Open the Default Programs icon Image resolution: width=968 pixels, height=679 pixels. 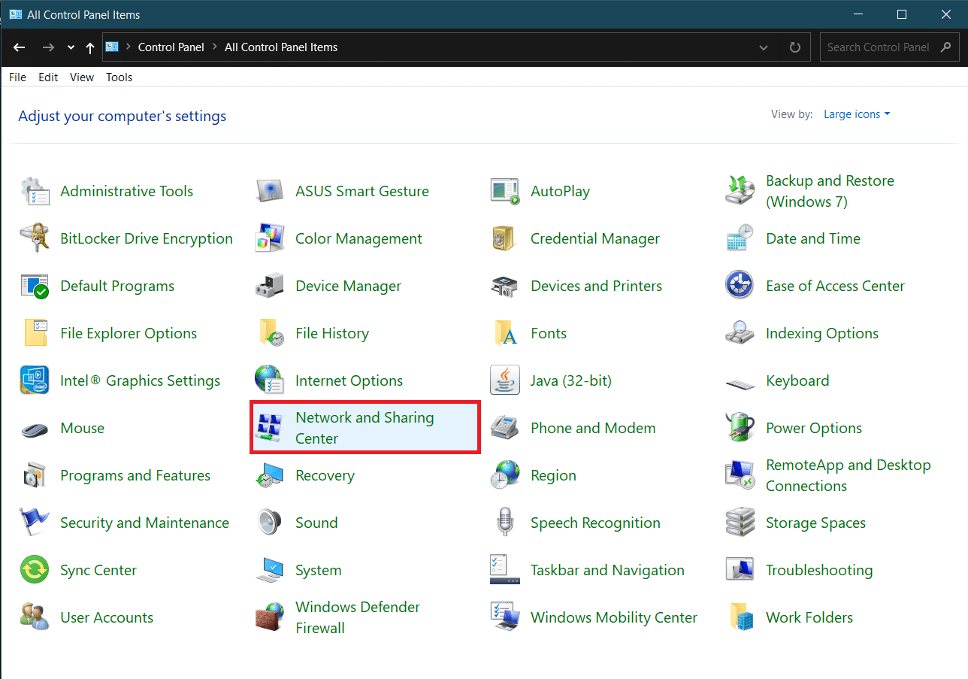[35, 286]
